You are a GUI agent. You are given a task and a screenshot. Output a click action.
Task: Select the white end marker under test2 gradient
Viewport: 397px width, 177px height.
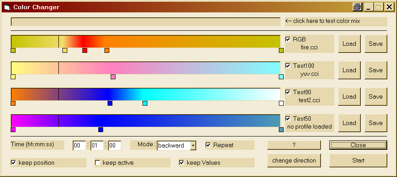pos(281,103)
